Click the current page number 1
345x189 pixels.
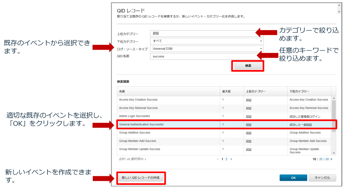click(222, 159)
